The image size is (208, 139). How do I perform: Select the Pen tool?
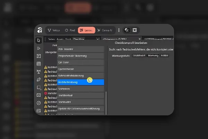[38, 80]
